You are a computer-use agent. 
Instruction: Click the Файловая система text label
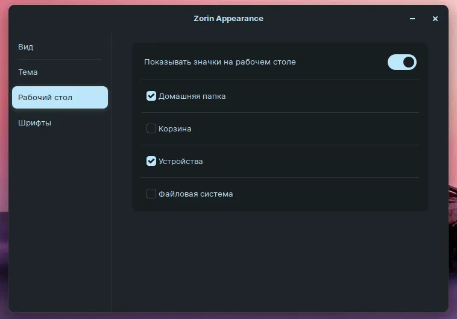click(x=195, y=194)
